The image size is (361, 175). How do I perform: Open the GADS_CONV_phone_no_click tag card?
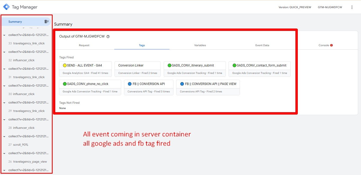[x=90, y=87]
